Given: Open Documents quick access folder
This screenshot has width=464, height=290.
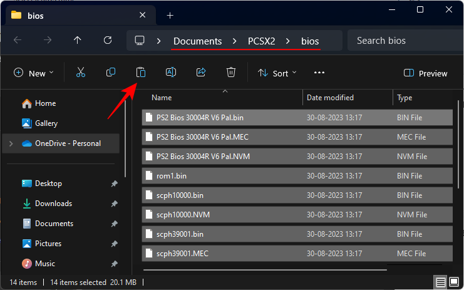Looking at the screenshot, I should 54,224.
